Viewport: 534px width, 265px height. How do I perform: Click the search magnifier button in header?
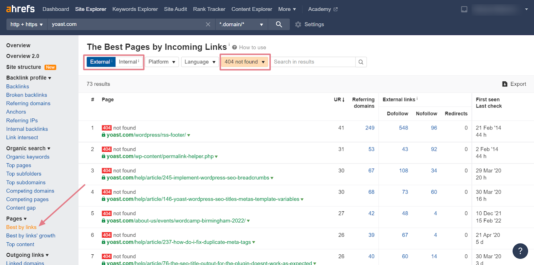[x=279, y=24]
